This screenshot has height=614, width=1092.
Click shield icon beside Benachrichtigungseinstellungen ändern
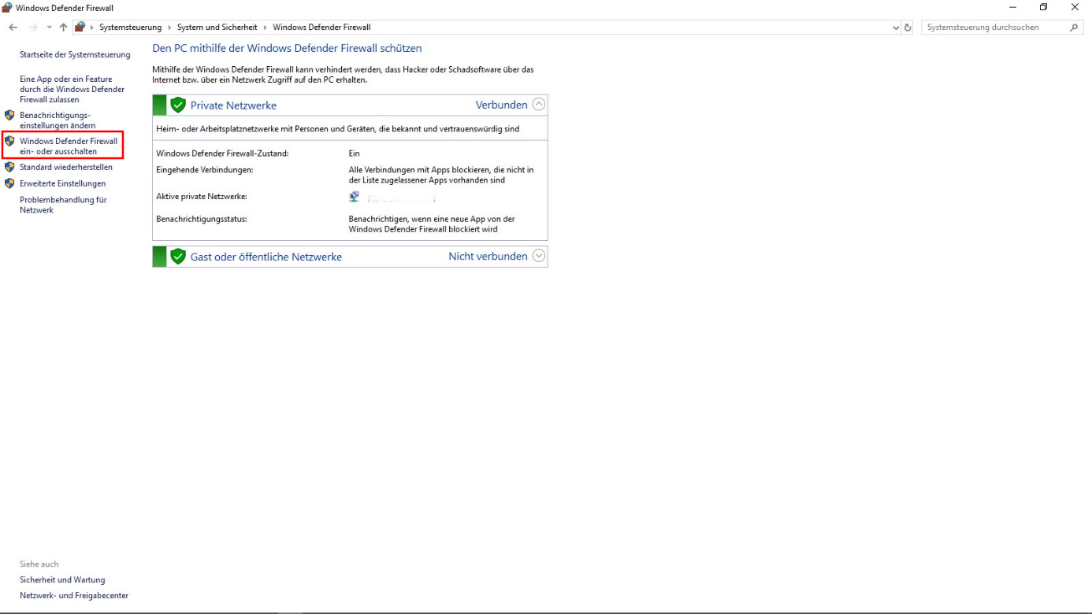9,115
